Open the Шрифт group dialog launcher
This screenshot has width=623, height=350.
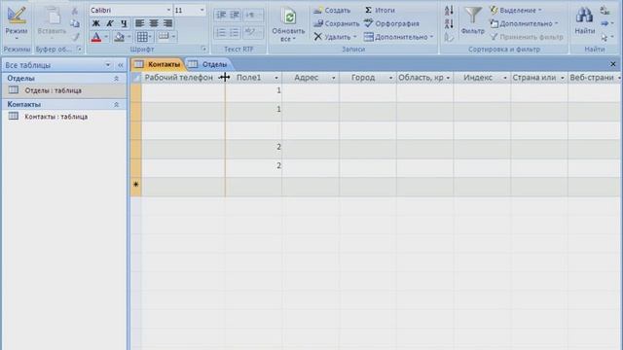pos(203,50)
